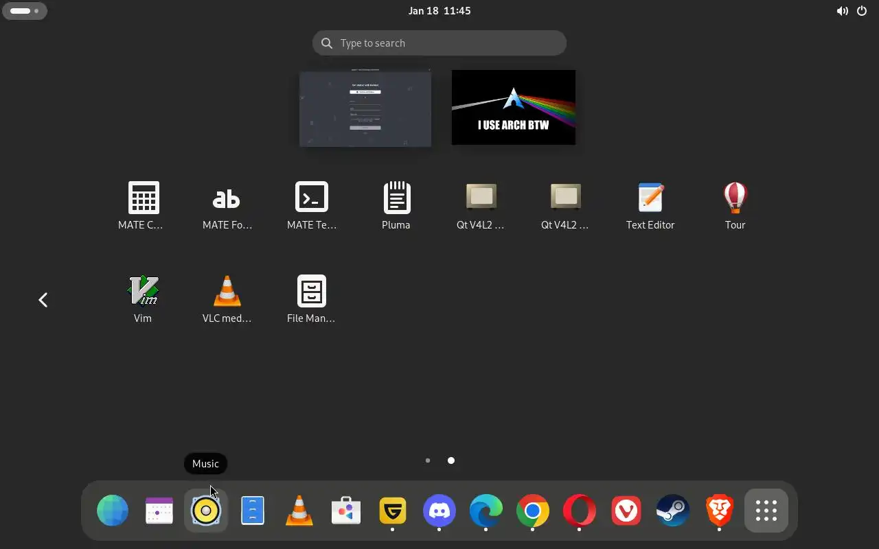Click the Type to search field
Screen dimensions: 879x549
click(x=439, y=43)
